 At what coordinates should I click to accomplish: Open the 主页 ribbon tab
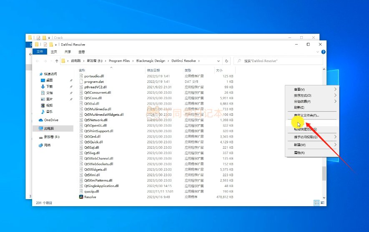click(54, 52)
